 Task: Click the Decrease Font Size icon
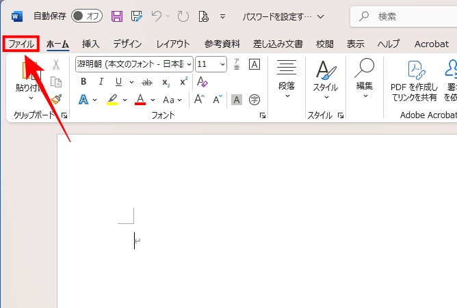click(218, 100)
